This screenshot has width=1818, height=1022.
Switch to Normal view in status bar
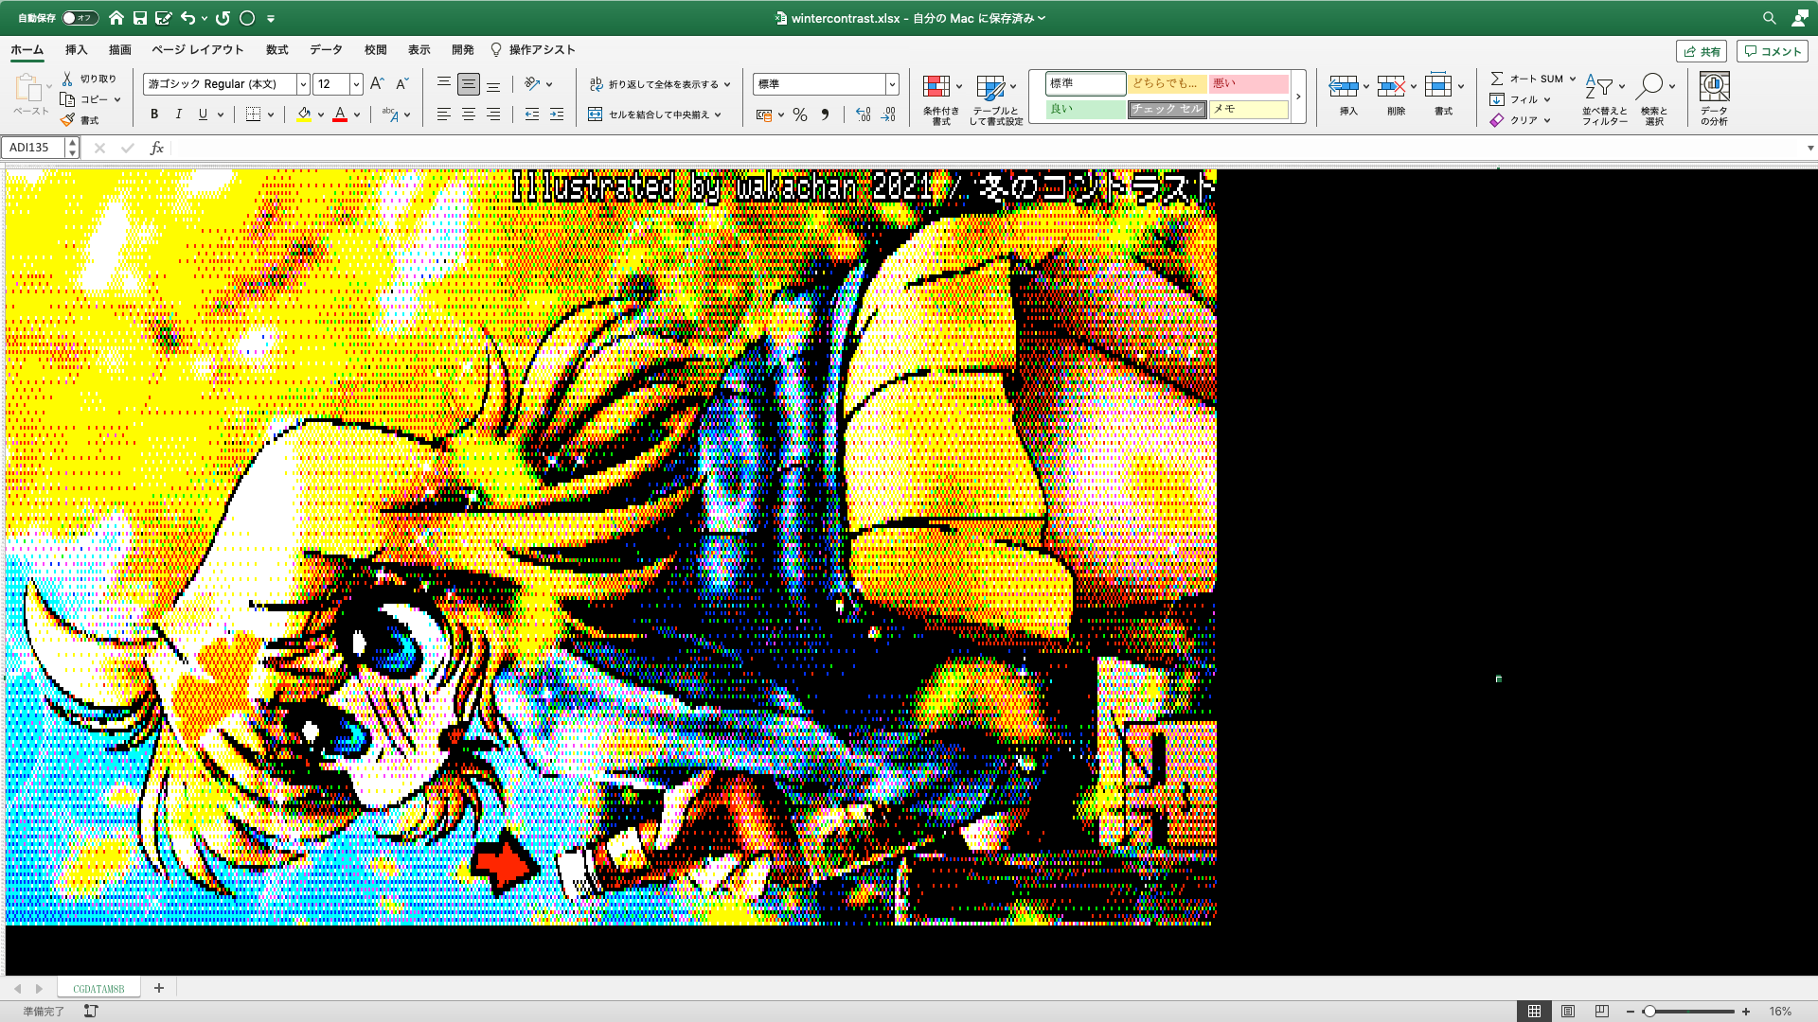pyautogui.click(x=1534, y=1012)
